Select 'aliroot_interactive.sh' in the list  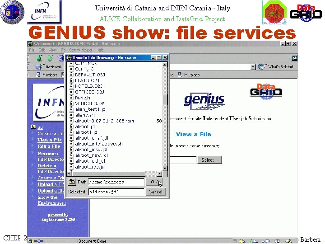click(99, 144)
